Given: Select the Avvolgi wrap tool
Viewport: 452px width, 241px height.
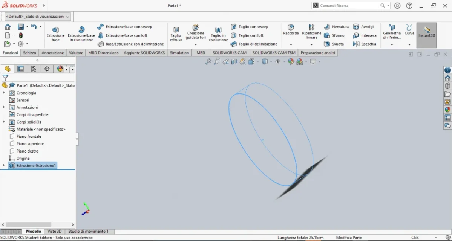Looking at the screenshot, I should point(363,27).
